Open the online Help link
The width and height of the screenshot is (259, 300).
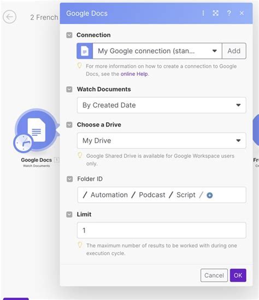click(134, 74)
